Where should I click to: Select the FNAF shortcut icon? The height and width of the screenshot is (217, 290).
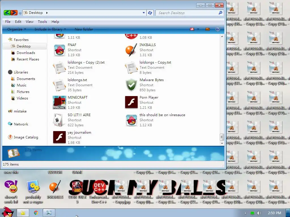pos(59,50)
